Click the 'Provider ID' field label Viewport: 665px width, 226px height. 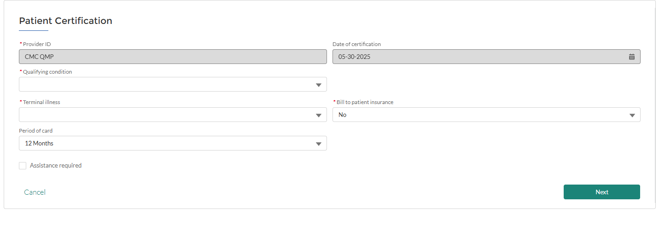37,44
